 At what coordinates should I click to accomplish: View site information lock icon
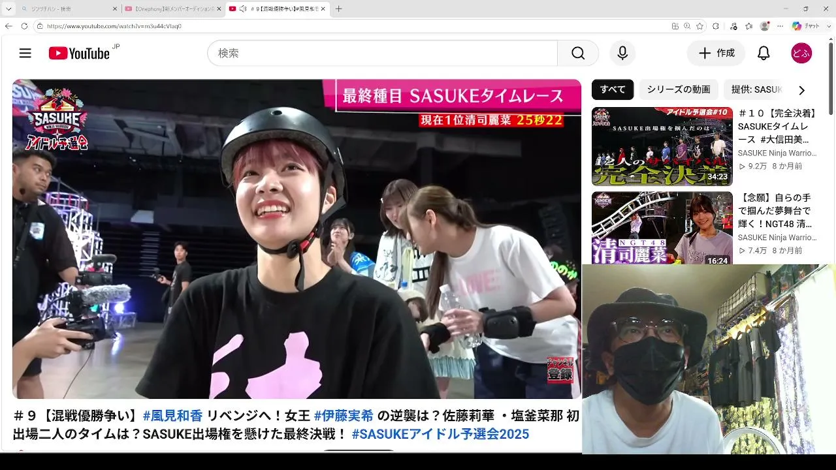coord(40,26)
